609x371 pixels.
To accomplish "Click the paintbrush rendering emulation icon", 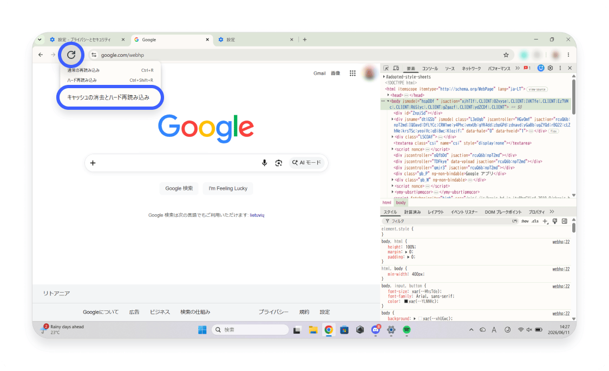I will [x=555, y=221].
